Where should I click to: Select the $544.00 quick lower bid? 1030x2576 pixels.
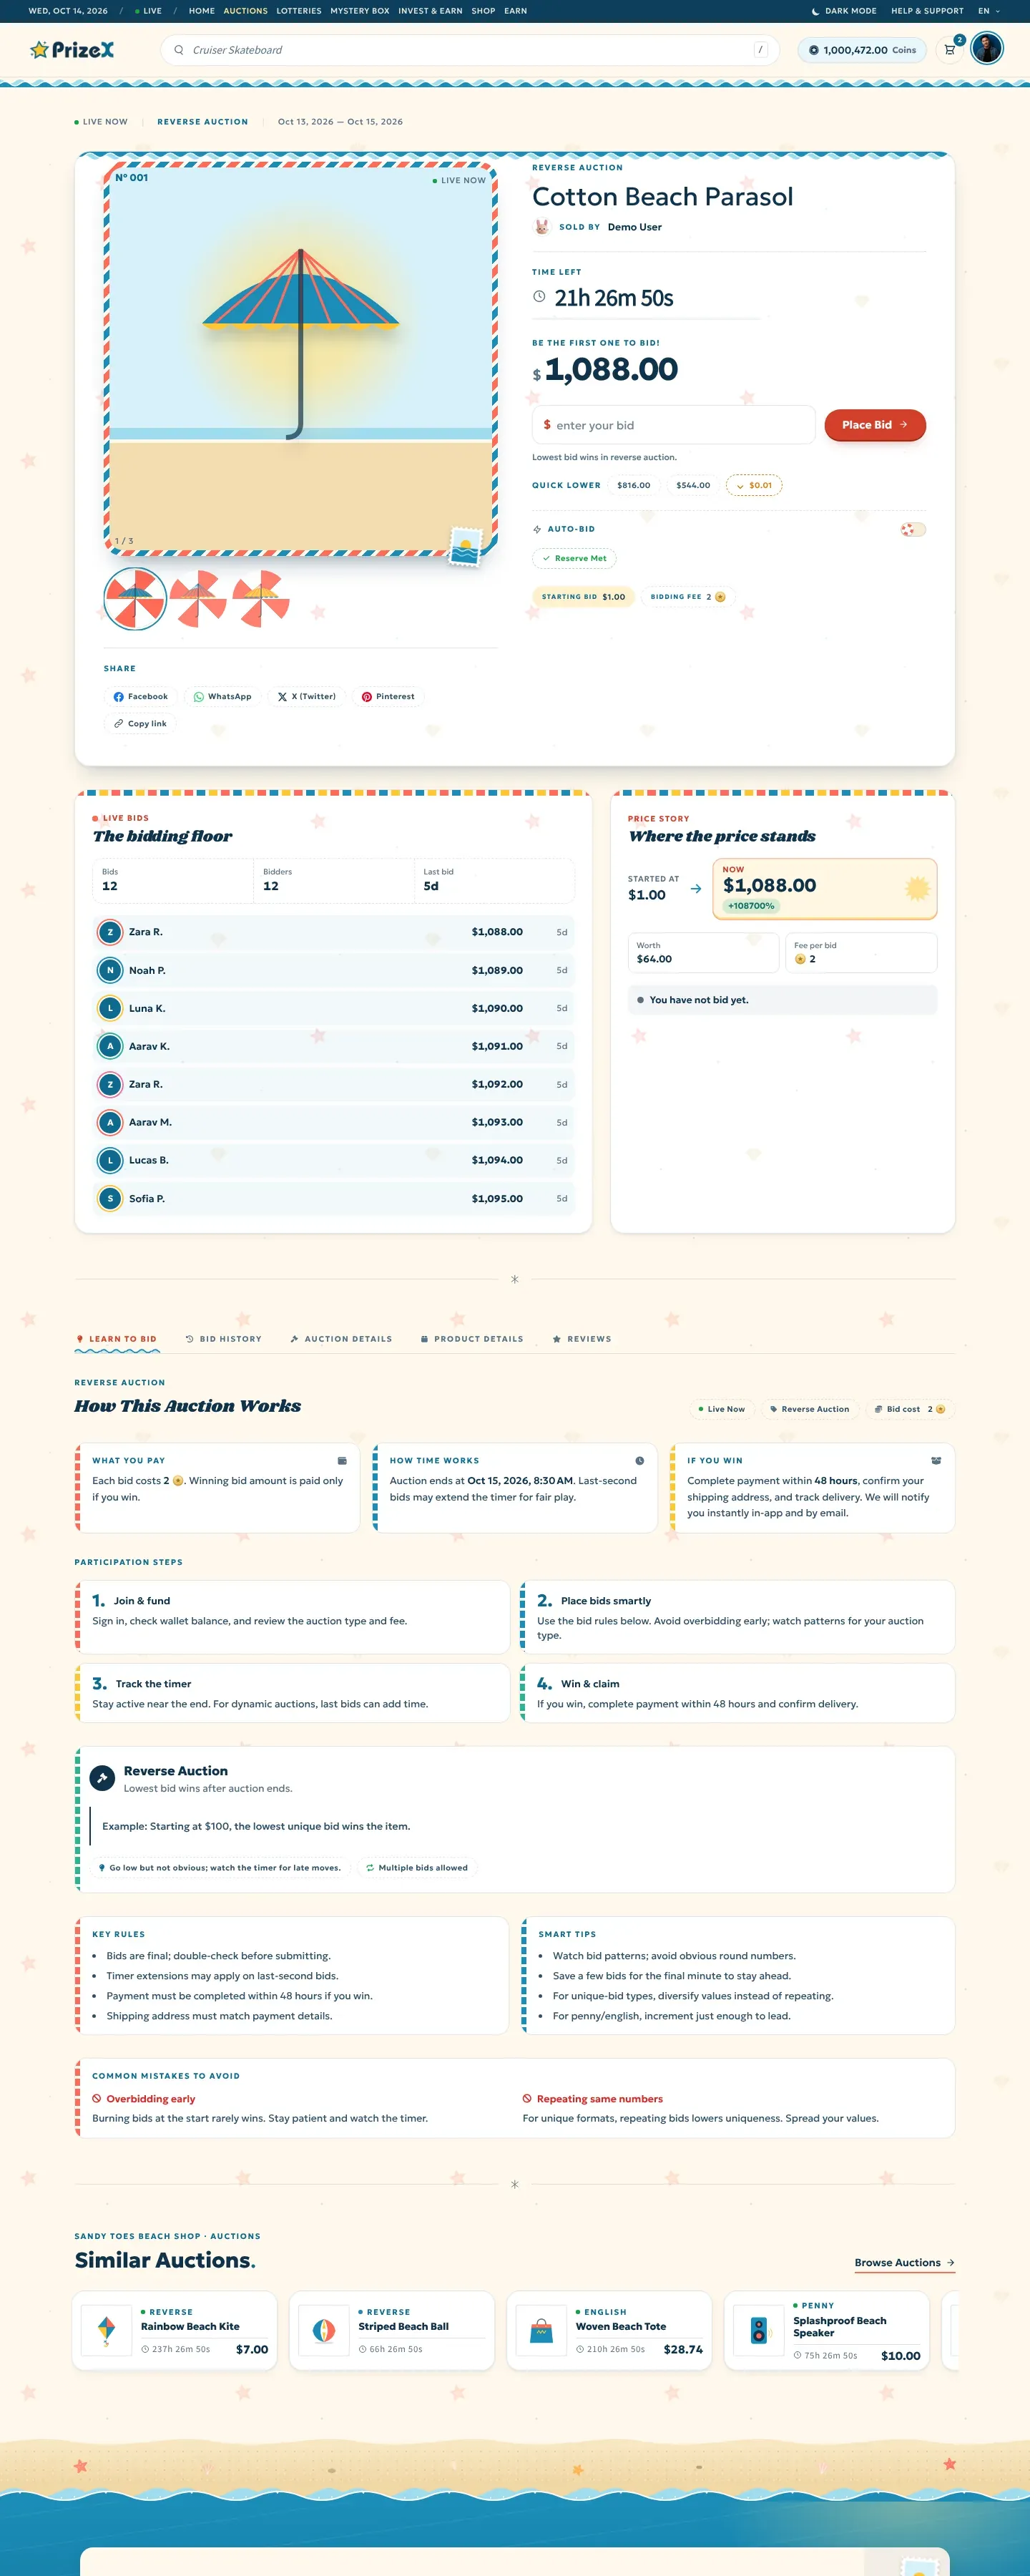click(693, 485)
